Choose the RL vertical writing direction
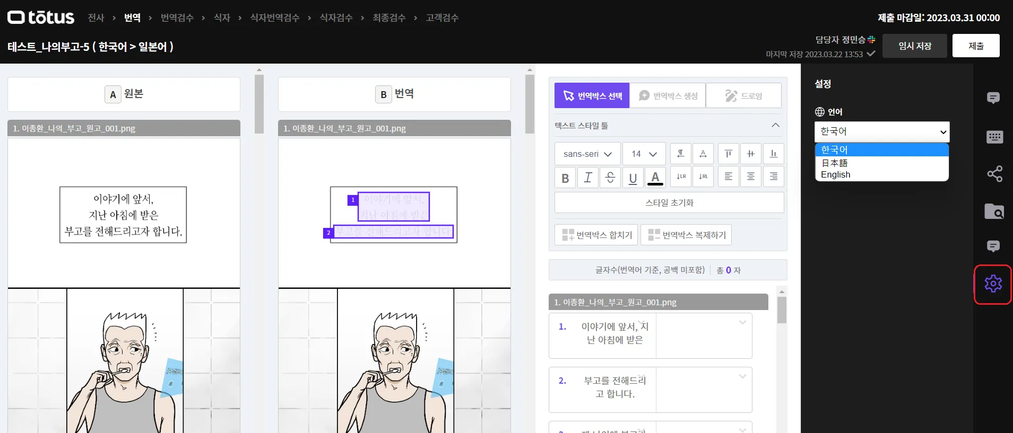The image size is (1013, 433). tap(703, 176)
